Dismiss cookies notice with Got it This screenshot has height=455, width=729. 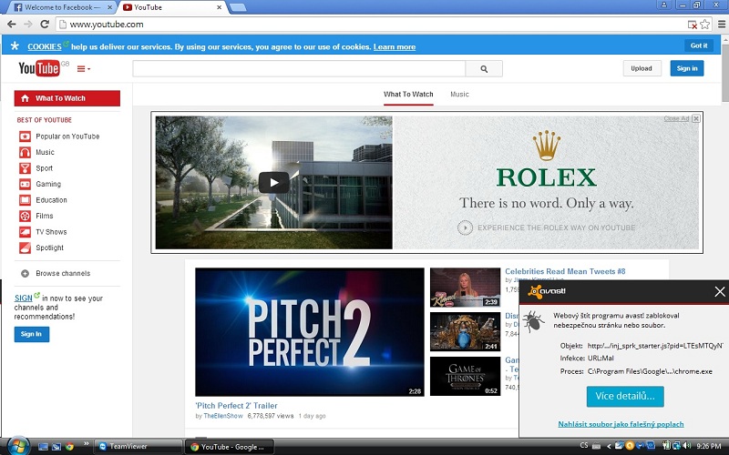tap(699, 45)
